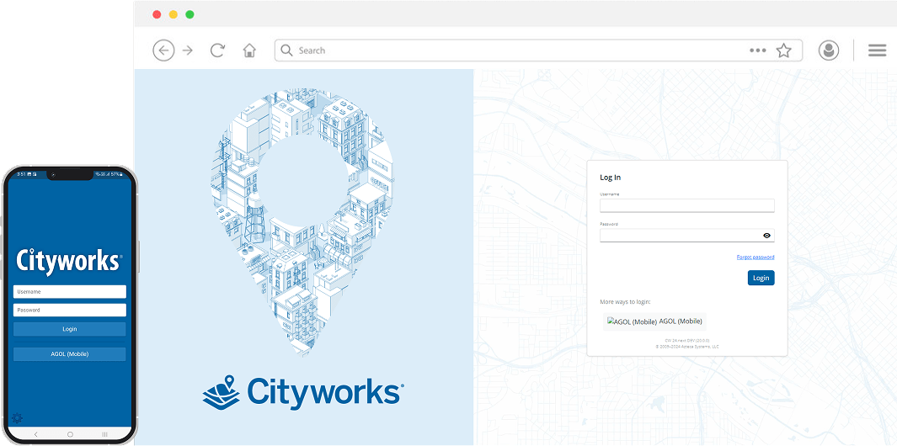Tap the phone back navigation icon
Viewport: 897px width, 446px height.
coord(36,434)
